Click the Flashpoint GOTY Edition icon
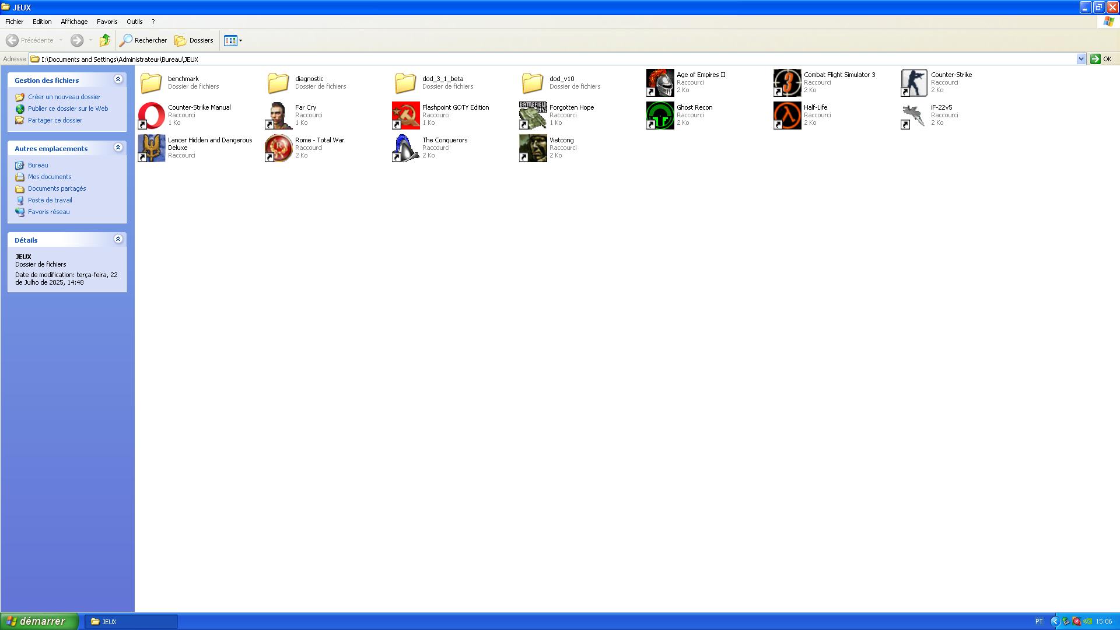Image resolution: width=1120 pixels, height=630 pixels. tap(405, 115)
